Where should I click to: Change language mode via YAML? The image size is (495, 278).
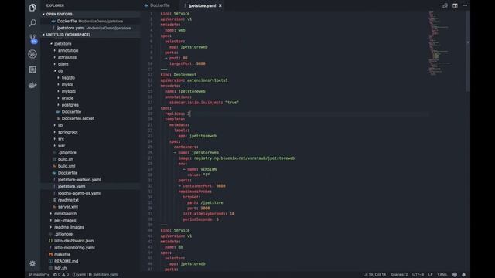442,275
